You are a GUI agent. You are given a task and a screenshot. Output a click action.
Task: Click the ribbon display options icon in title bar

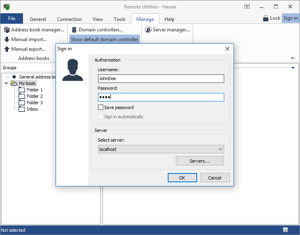(247, 7)
